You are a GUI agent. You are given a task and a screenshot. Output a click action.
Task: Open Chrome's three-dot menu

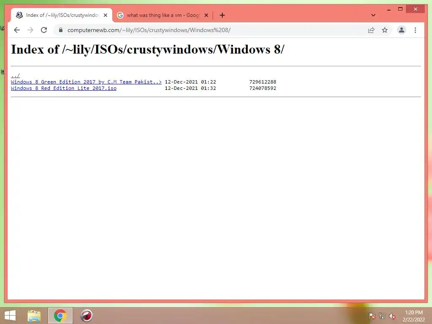415,30
